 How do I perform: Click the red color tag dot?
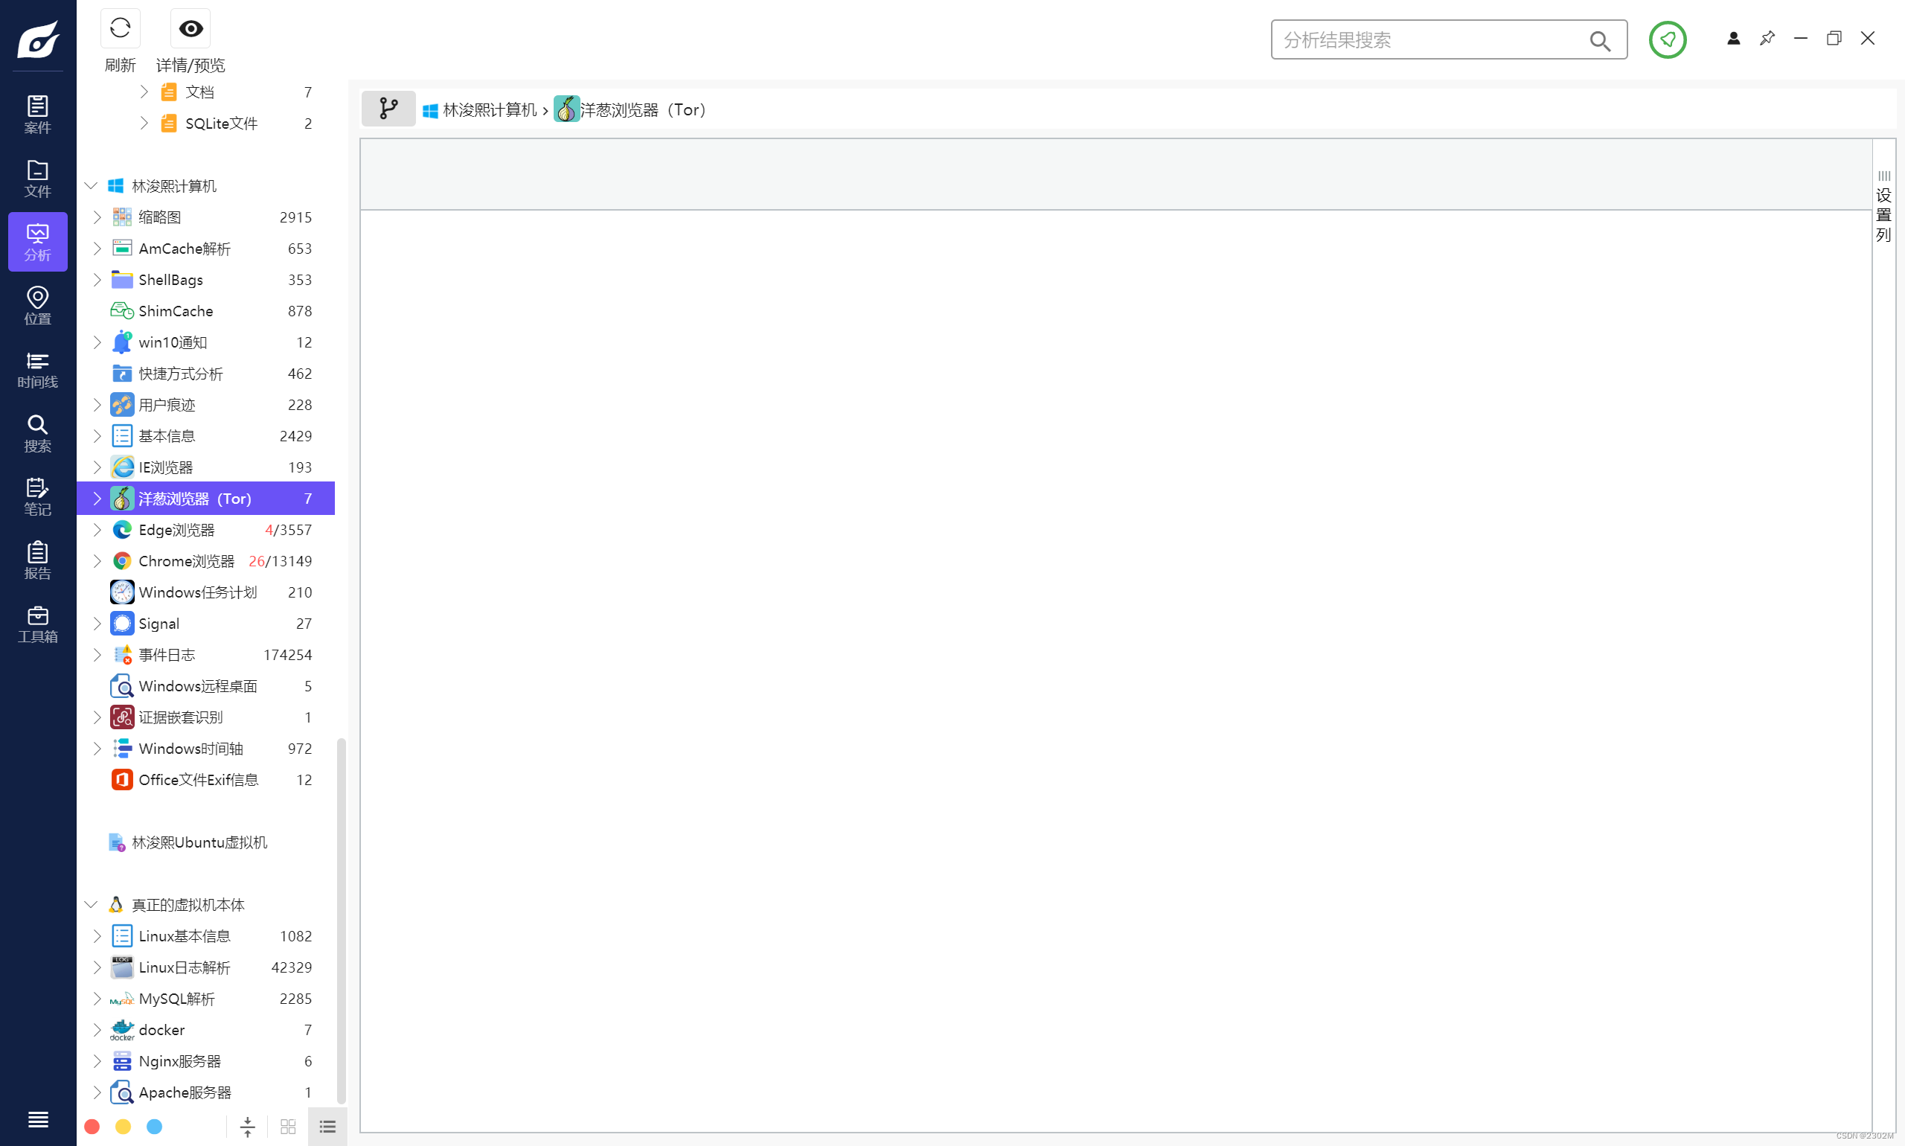(x=92, y=1127)
